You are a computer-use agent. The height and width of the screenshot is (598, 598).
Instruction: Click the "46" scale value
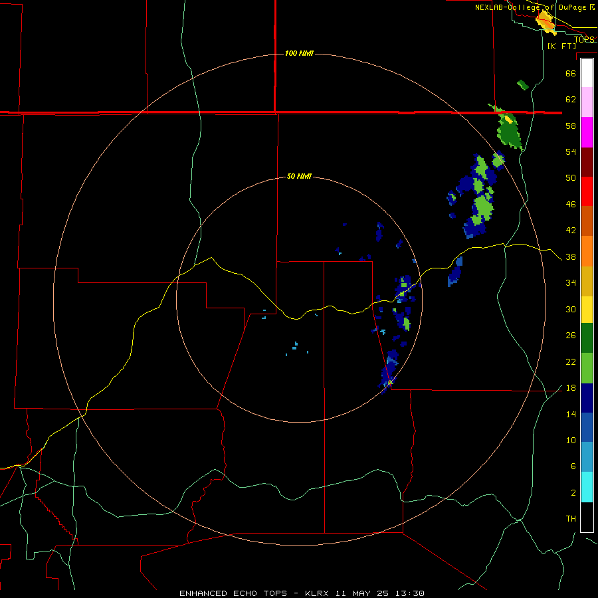pos(571,205)
